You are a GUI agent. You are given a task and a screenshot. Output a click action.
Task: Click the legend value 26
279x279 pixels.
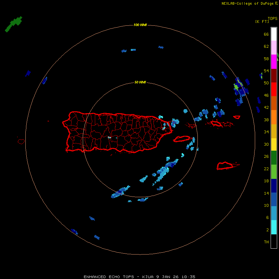pos(266,157)
